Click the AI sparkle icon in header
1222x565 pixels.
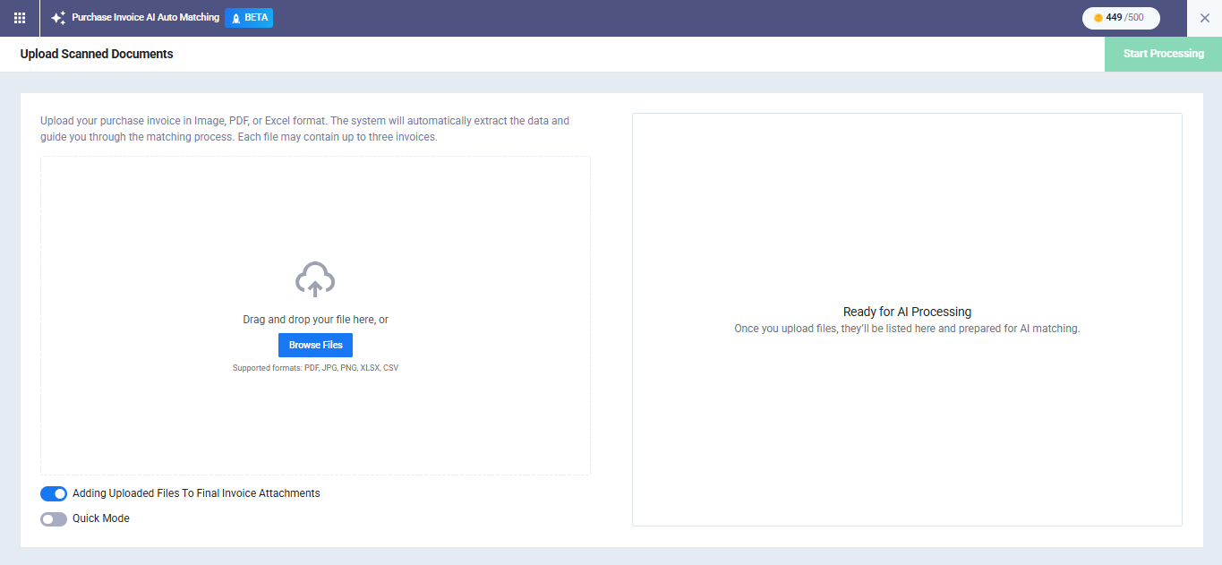58,18
